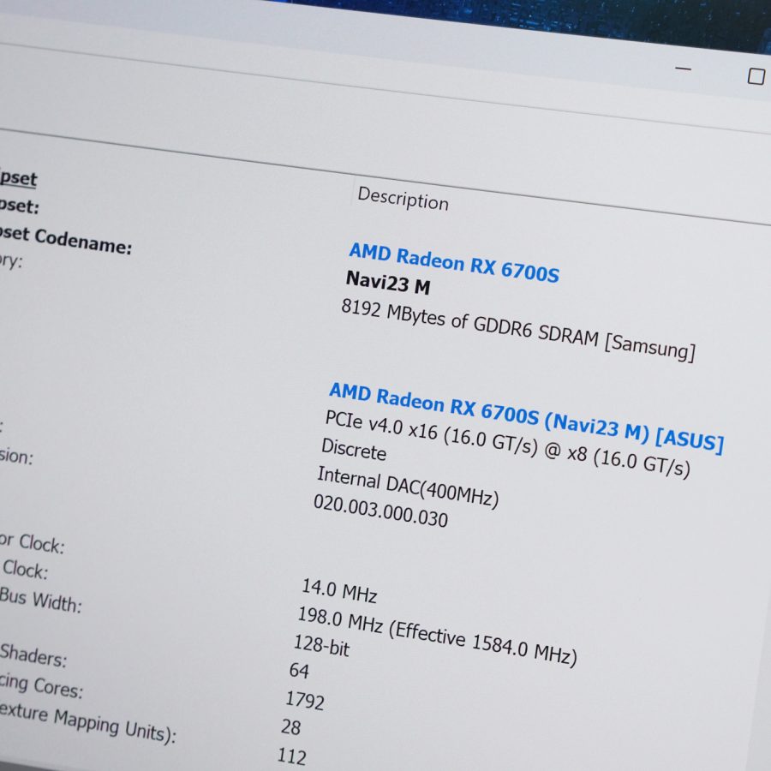The image size is (771, 771).
Task: Select the Bus Width: row label
Action: [x=40, y=600]
